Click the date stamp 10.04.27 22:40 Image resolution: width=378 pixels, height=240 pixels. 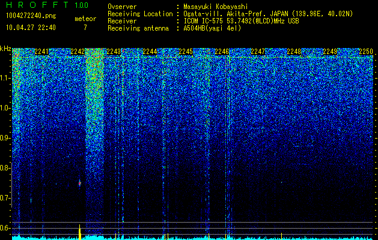click(x=31, y=28)
